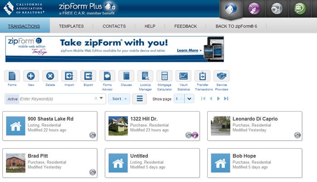Open the Forms tool icon
317x182 pixels.
click(x=12, y=76)
